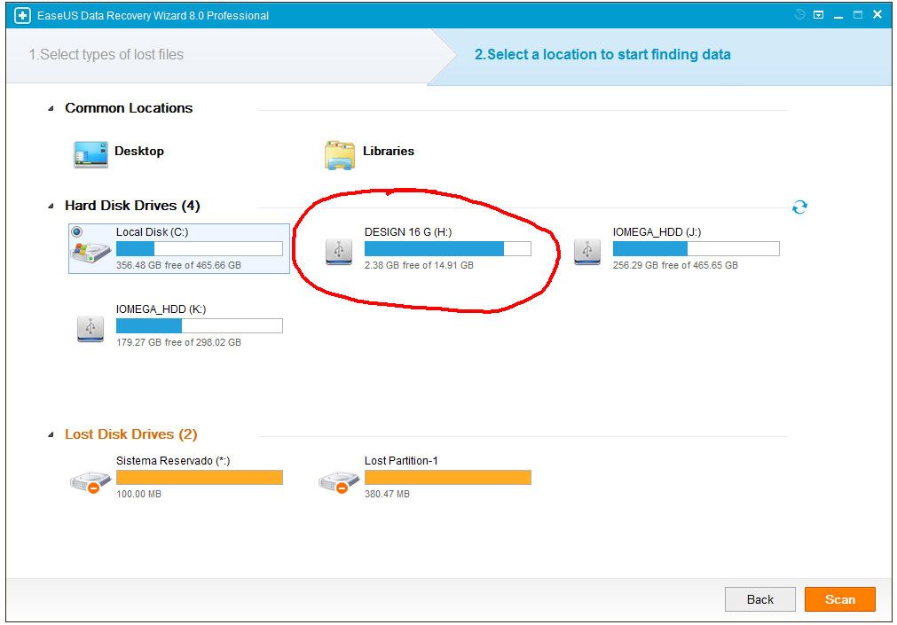The image size is (897, 625).
Task: Click the IOMEGA_HDD (J:) USB drive icon
Action: point(587,252)
